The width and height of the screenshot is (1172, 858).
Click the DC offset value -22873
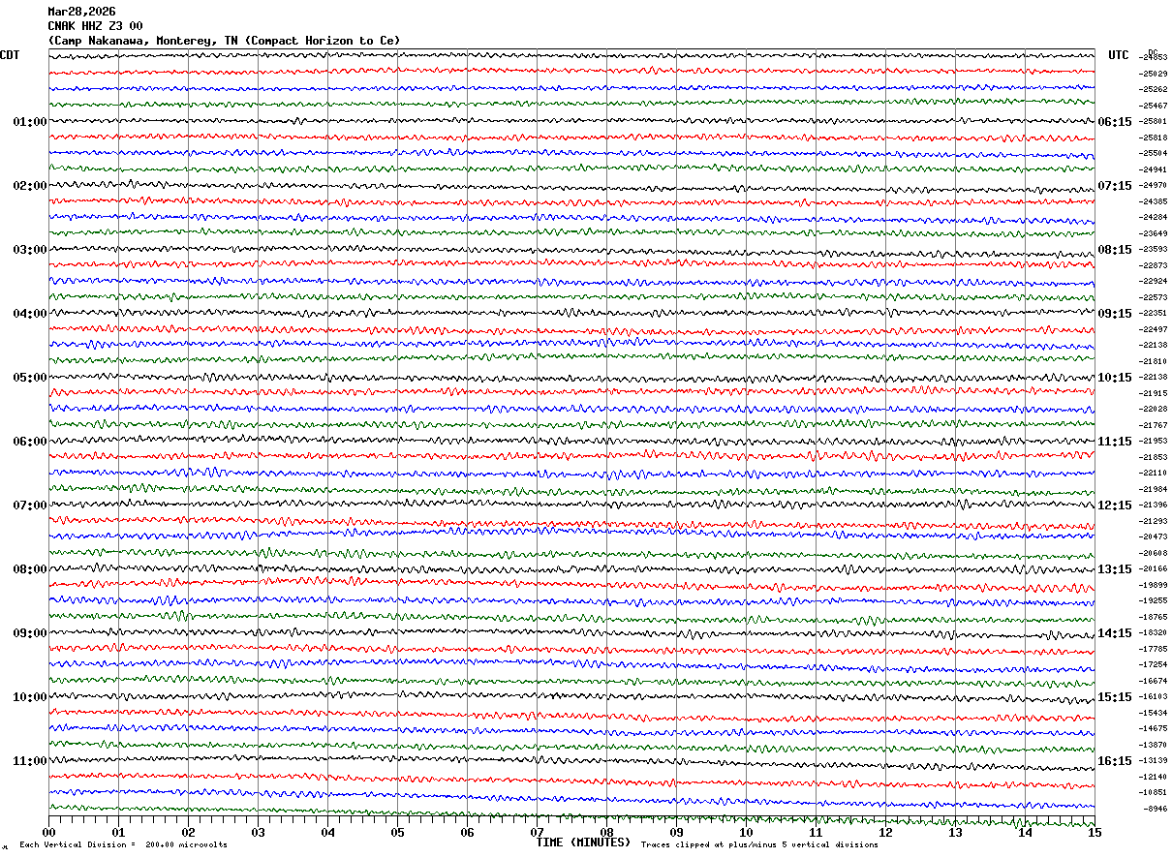[x=1153, y=265]
